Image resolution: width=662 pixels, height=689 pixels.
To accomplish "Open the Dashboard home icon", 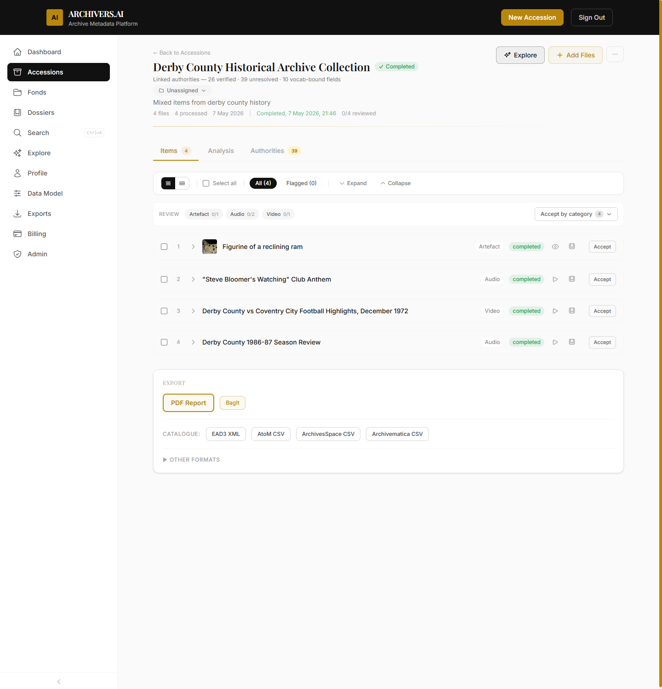I will pyautogui.click(x=17, y=52).
